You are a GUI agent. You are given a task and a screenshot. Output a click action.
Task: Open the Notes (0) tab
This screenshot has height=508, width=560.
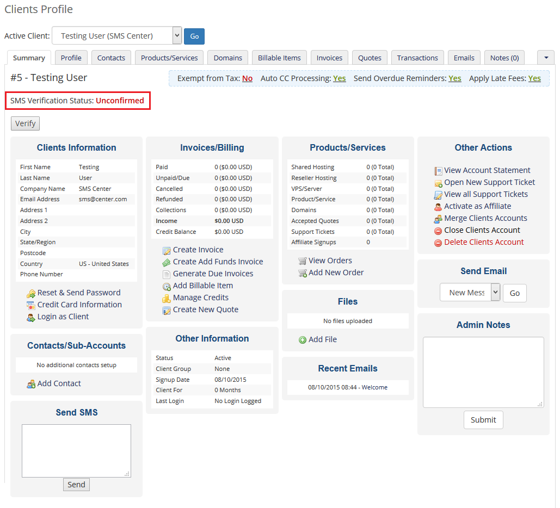504,58
